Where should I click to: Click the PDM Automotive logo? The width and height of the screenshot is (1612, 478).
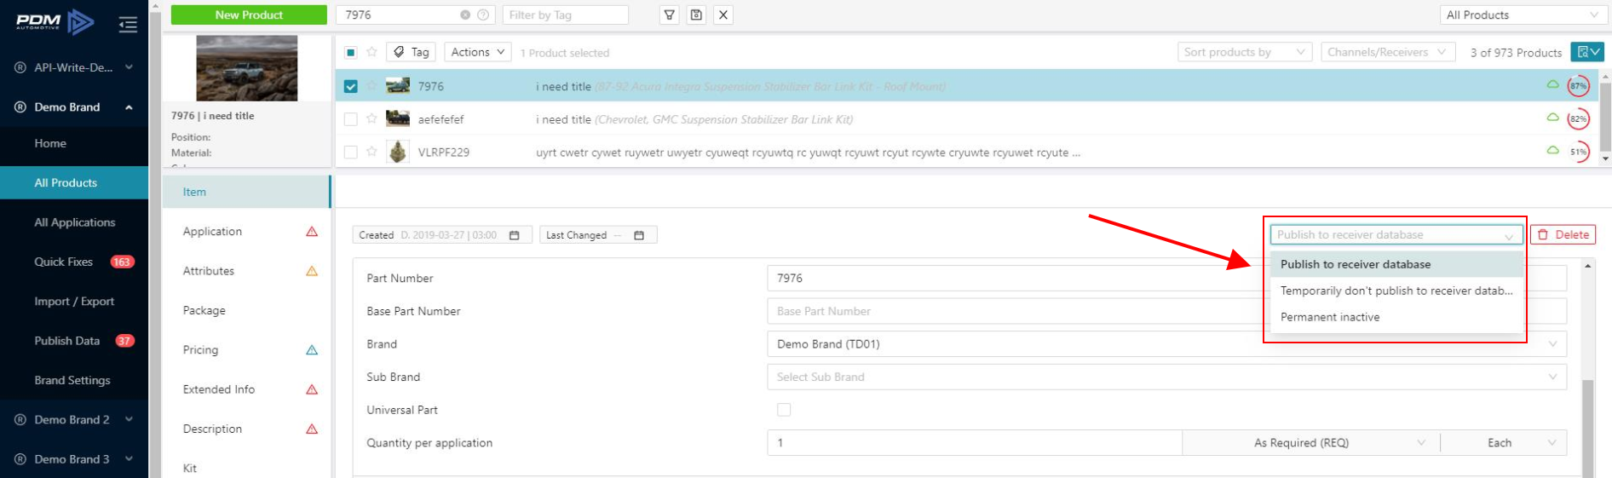(x=55, y=22)
